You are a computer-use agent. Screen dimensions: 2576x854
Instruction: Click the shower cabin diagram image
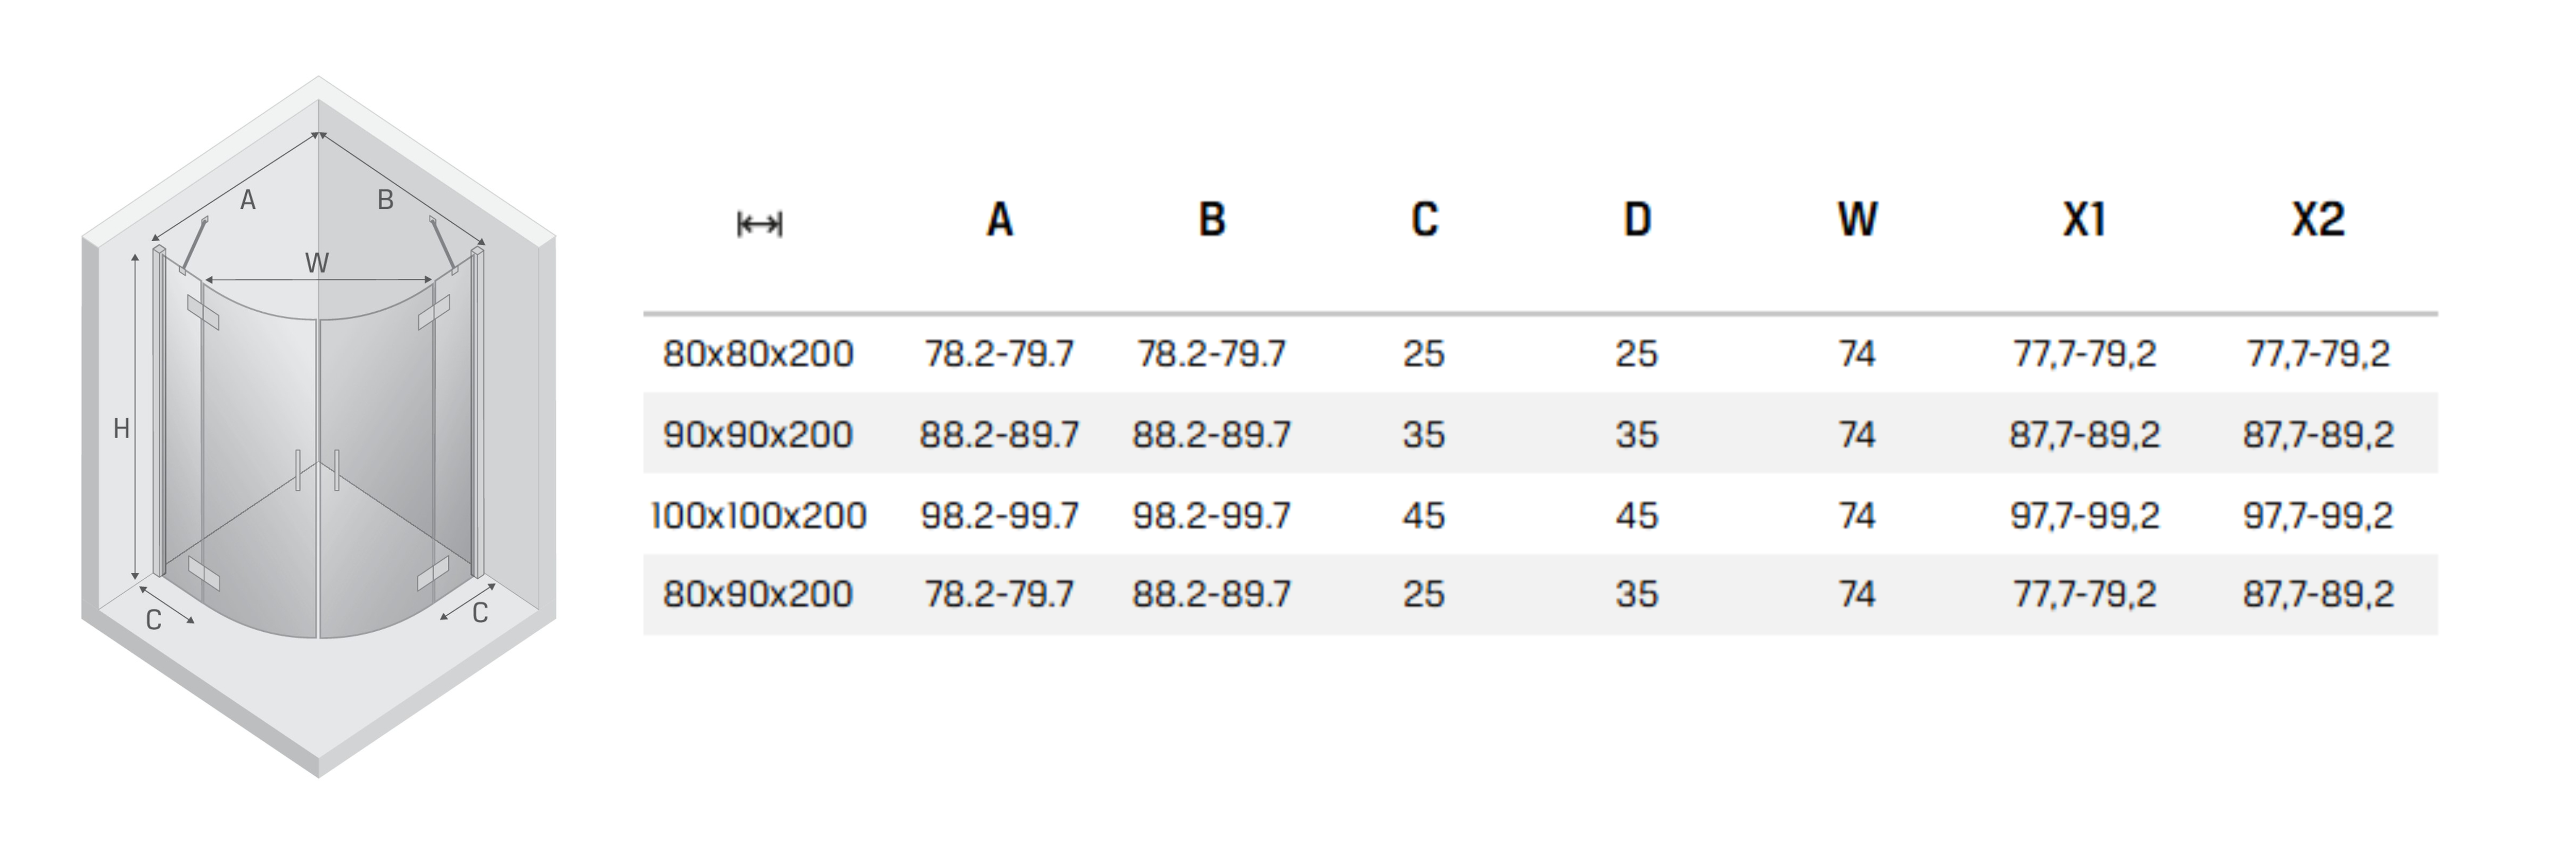318,426
